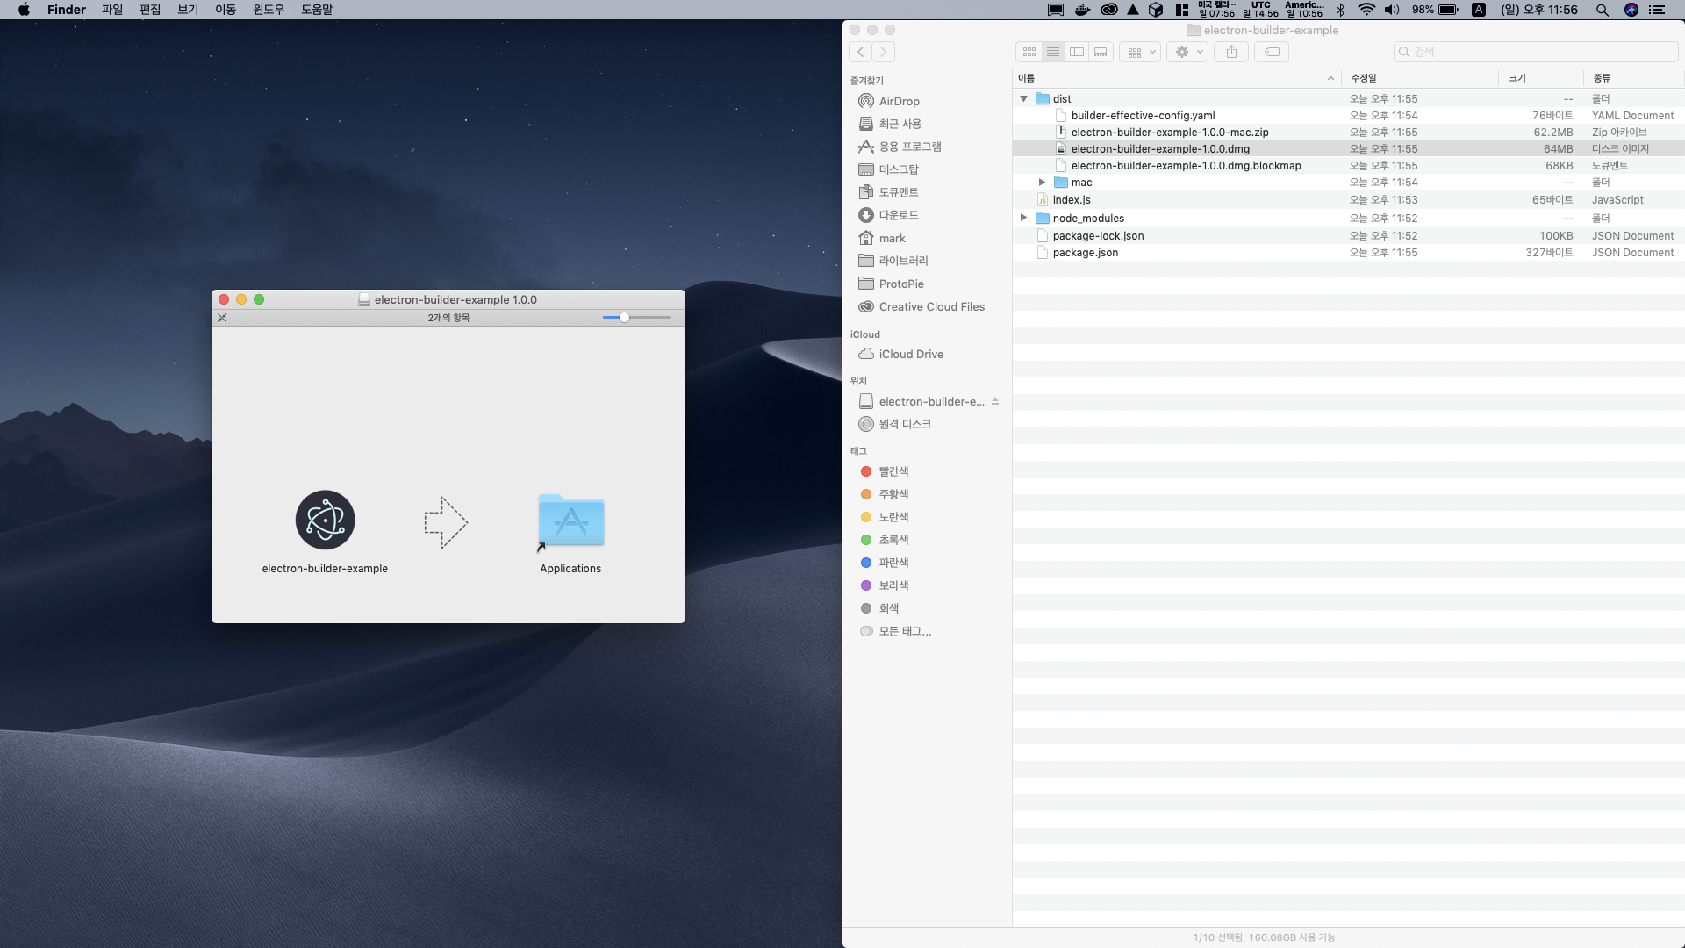Collapse the dist folder disclosure triangle
Image resolution: width=1685 pixels, height=948 pixels.
click(1023, 99)
